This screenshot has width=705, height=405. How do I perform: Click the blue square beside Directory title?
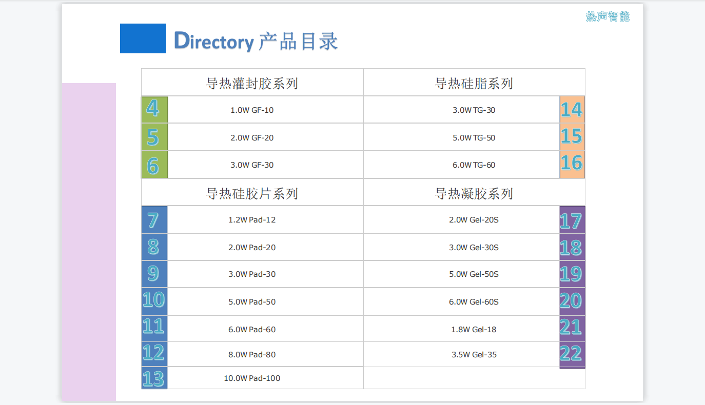coord(143,38)
